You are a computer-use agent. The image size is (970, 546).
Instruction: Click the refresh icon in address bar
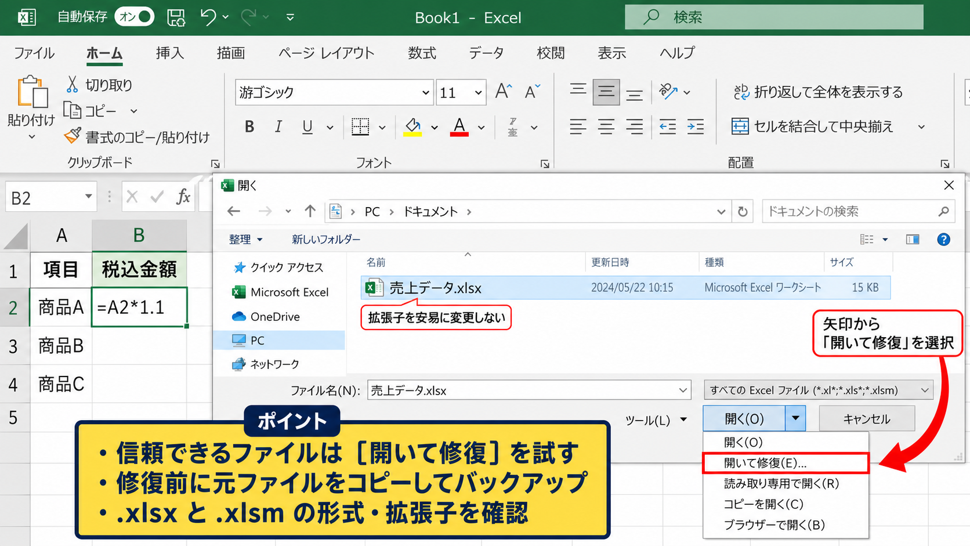coord(743,212)
